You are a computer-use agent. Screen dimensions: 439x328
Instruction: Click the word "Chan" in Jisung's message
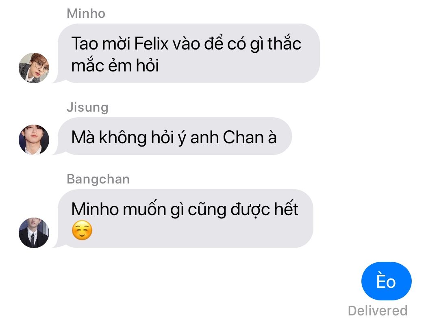tap(243, 137)
